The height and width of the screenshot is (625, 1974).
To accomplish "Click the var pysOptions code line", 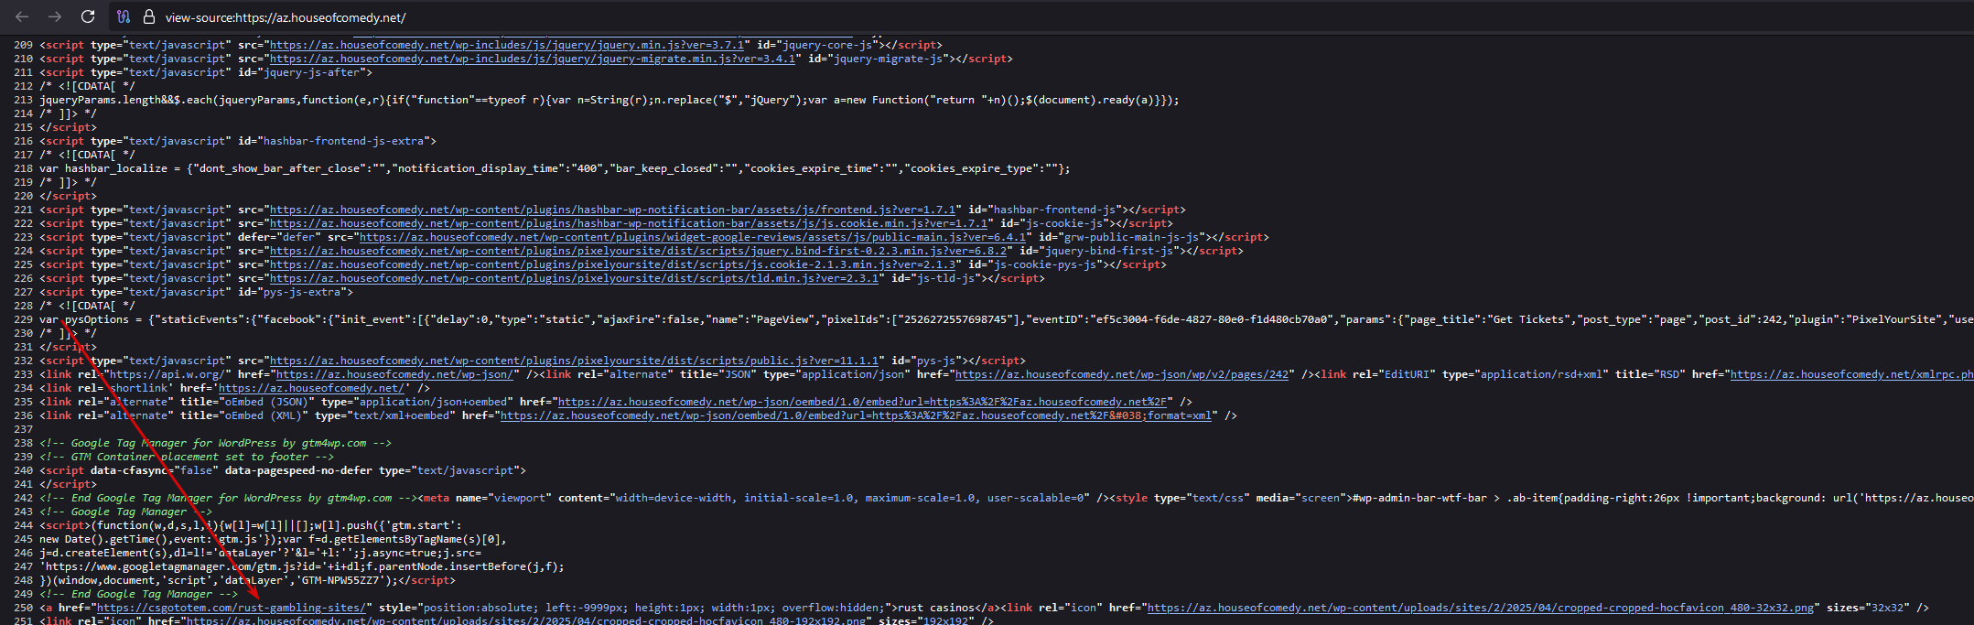I will pos(1007,319).
